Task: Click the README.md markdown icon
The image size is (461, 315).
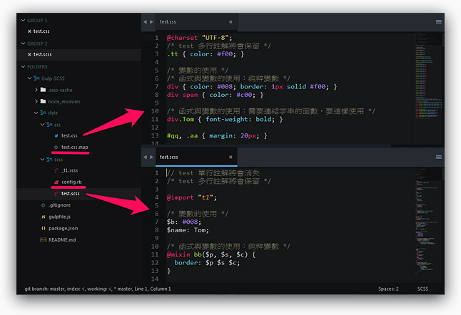Action: (x=44, y=239)
